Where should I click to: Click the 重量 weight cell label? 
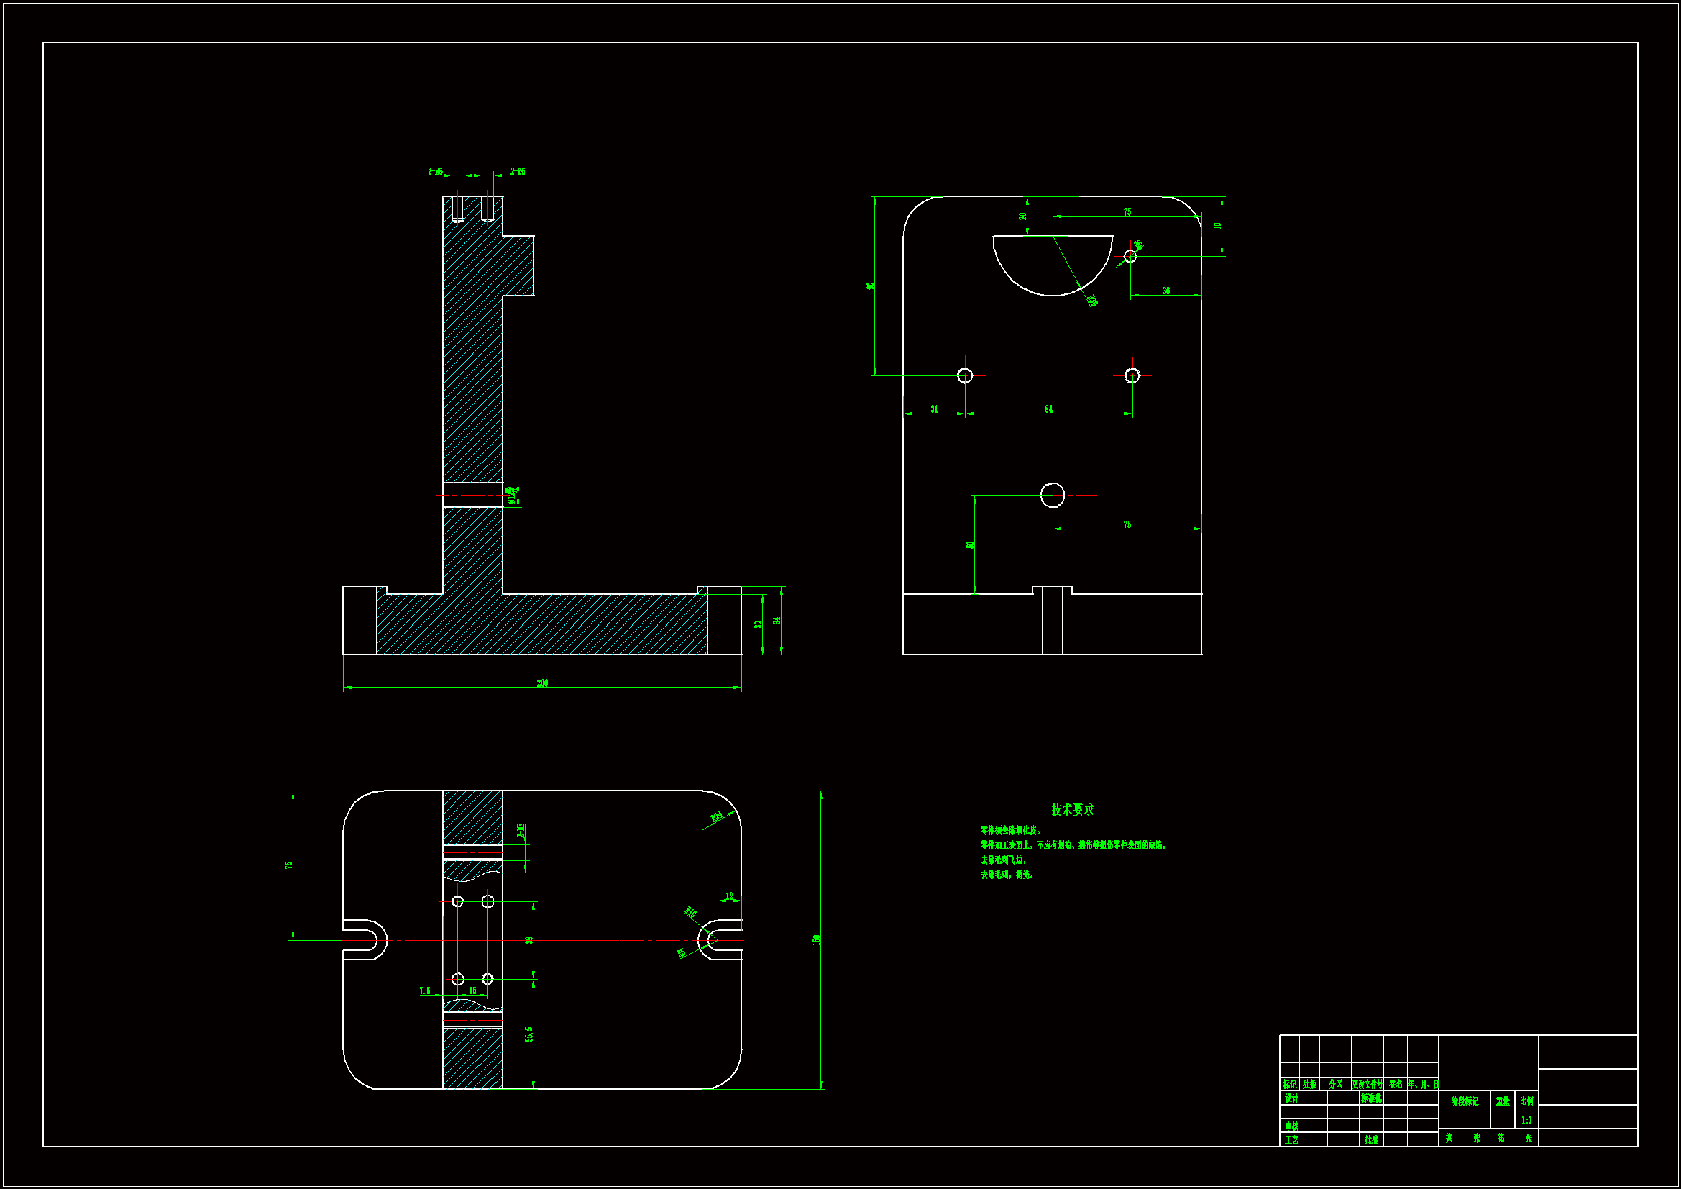point(1503,1101)
